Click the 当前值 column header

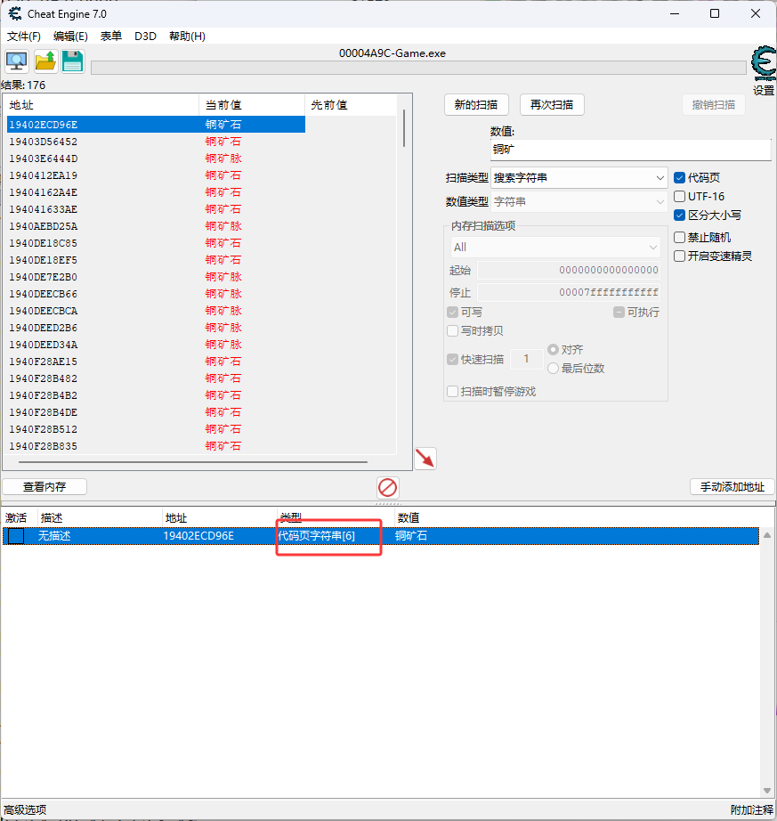click(x=252, y=105)
